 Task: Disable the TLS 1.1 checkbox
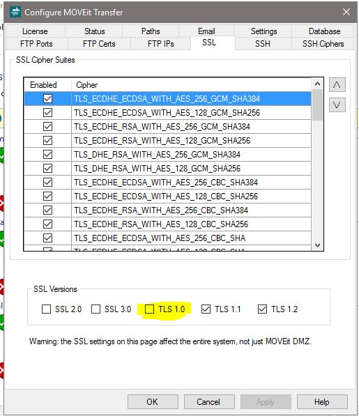pos(206,309)
